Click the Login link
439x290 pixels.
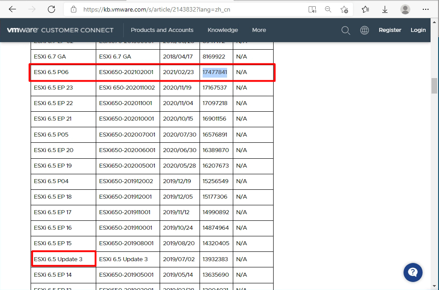point(418,30)
